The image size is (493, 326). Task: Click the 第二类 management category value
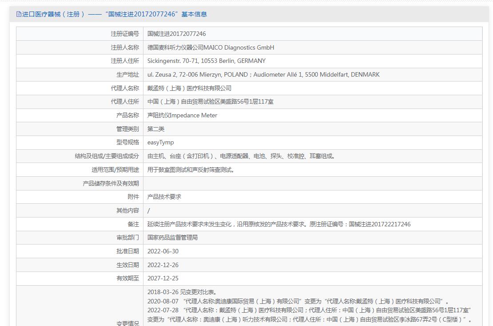click(155, 129)
